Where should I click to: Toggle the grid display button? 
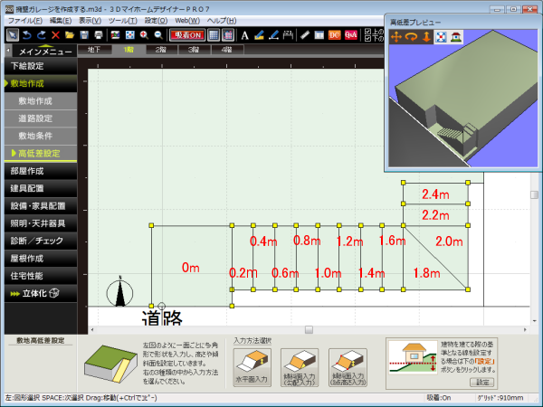point(214,34)
